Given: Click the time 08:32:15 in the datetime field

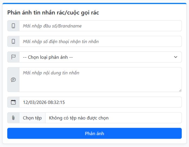Looking at the screenshot, I should pyautogui.click(x=56, y=102).
